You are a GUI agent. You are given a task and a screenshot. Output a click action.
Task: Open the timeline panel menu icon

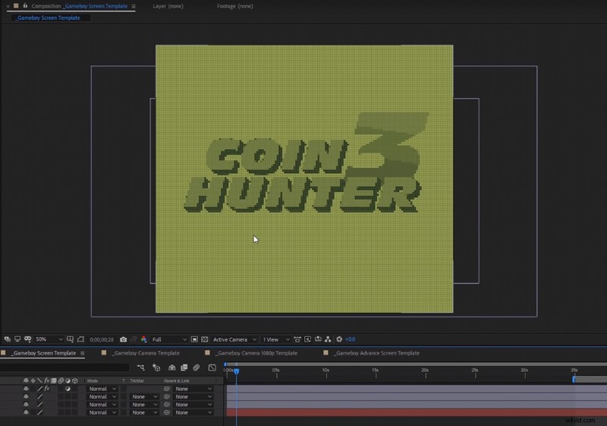coord(83,353)
